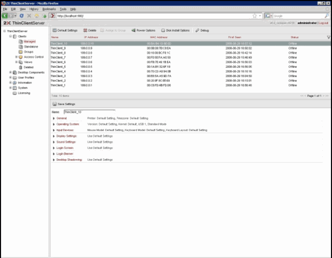Open search engine dropdown selector

point(269,16)
